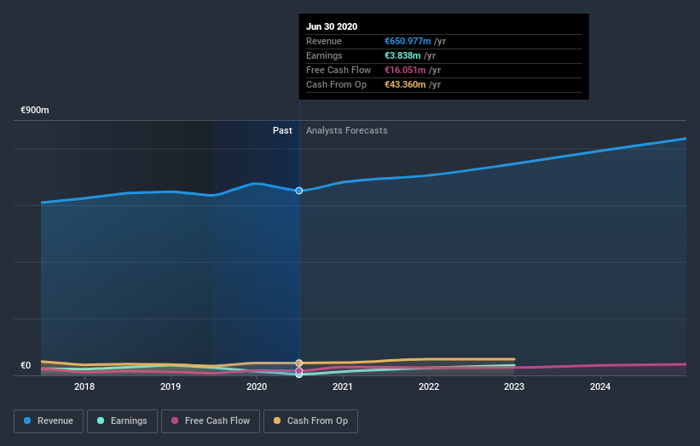Toggle the Revenue series legend button
Viewport: 700px width, 446px height.
coord(49,421)
